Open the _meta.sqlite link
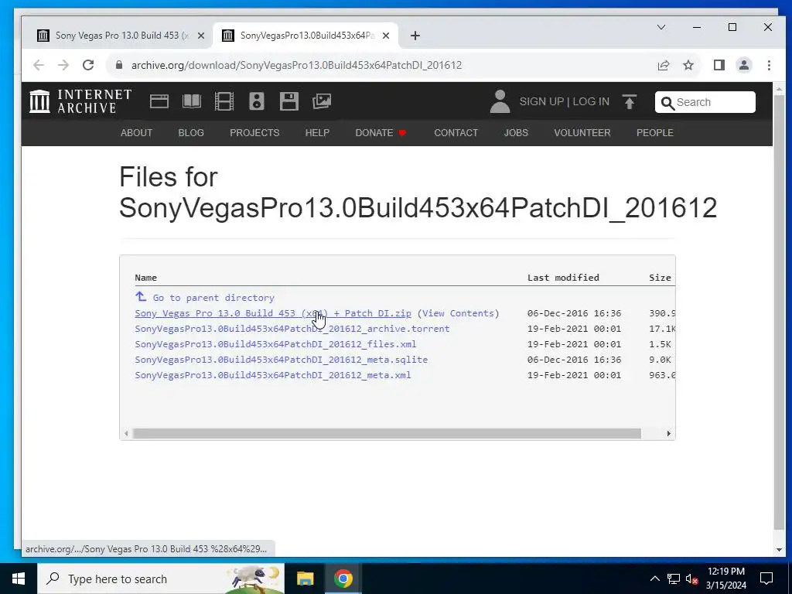792x594 pixels. [x=282, y=360]
